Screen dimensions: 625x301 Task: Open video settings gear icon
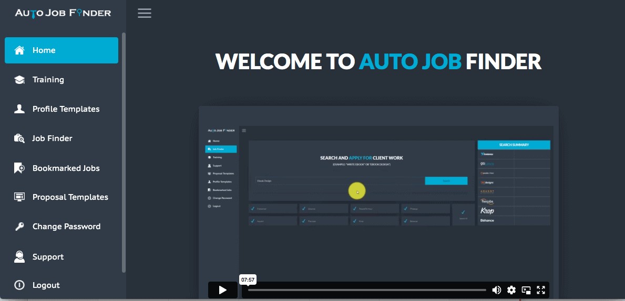[x=511, y=290]
